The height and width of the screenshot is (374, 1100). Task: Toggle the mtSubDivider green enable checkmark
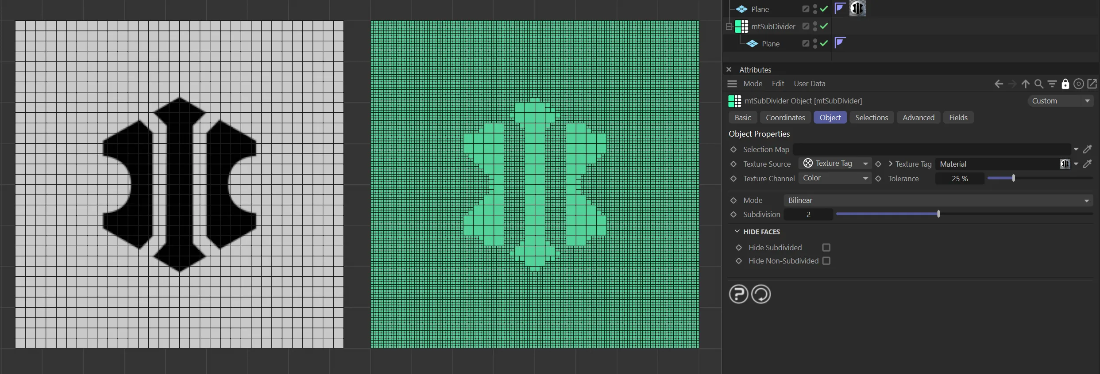tap(824, 26)
